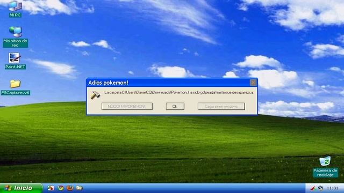The image size is (344, 193).
Task: Click the hammer icon in the dialog
Action: (x=95, y=95)
